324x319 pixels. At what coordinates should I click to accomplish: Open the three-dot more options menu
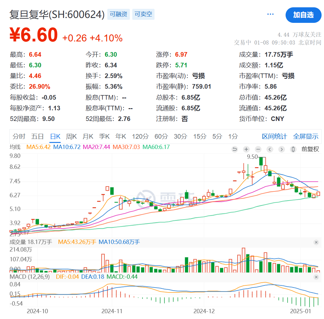click(270, 14)
